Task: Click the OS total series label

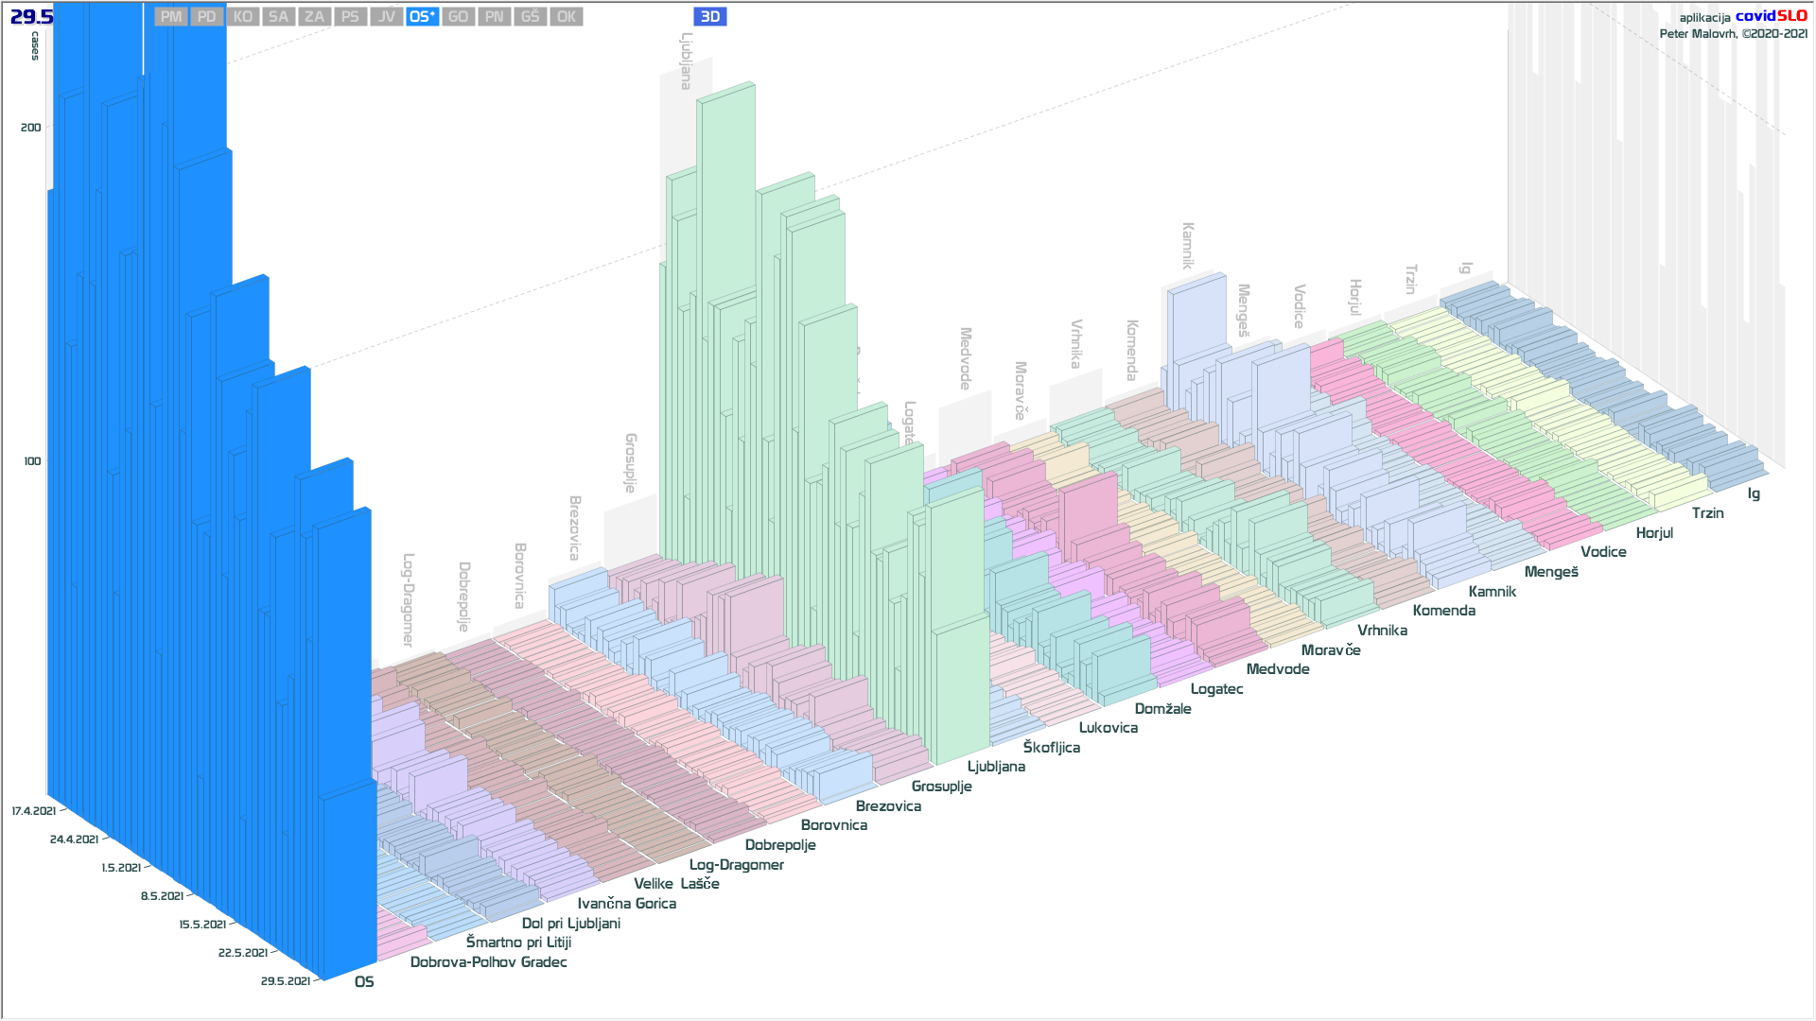Action: pos(364,982)
